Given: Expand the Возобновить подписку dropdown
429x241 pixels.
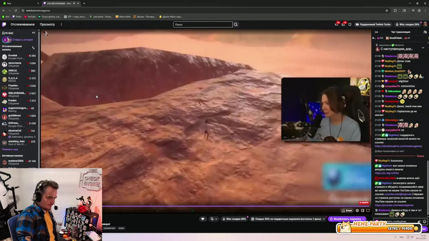Looking at the screenshot, I should click(363, 219).
